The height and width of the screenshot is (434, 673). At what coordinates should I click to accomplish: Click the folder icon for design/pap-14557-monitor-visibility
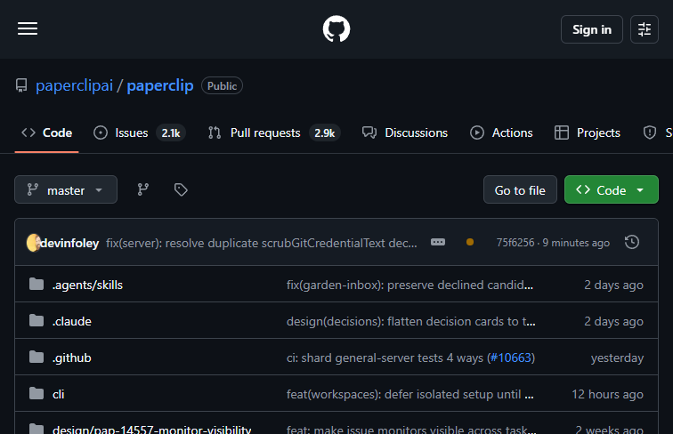(x=36, y=429)
